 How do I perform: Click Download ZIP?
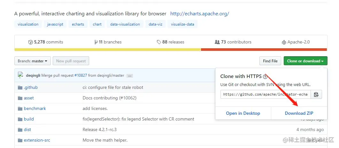299,113
